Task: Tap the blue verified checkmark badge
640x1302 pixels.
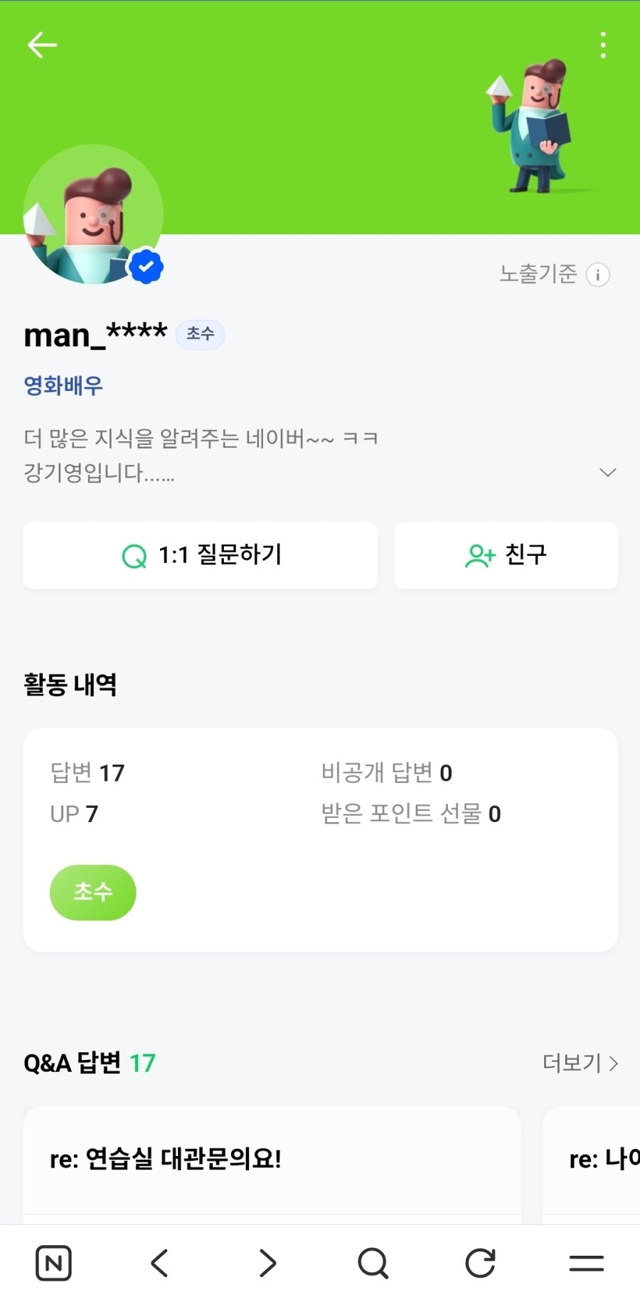Action: 146,267
